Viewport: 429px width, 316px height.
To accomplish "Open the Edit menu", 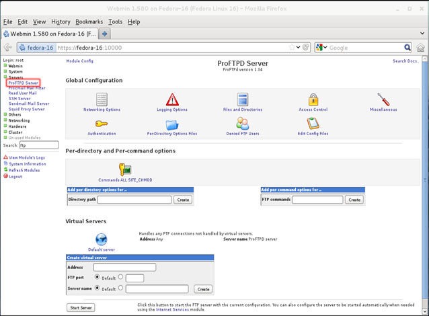I will [x=22, y=22].
